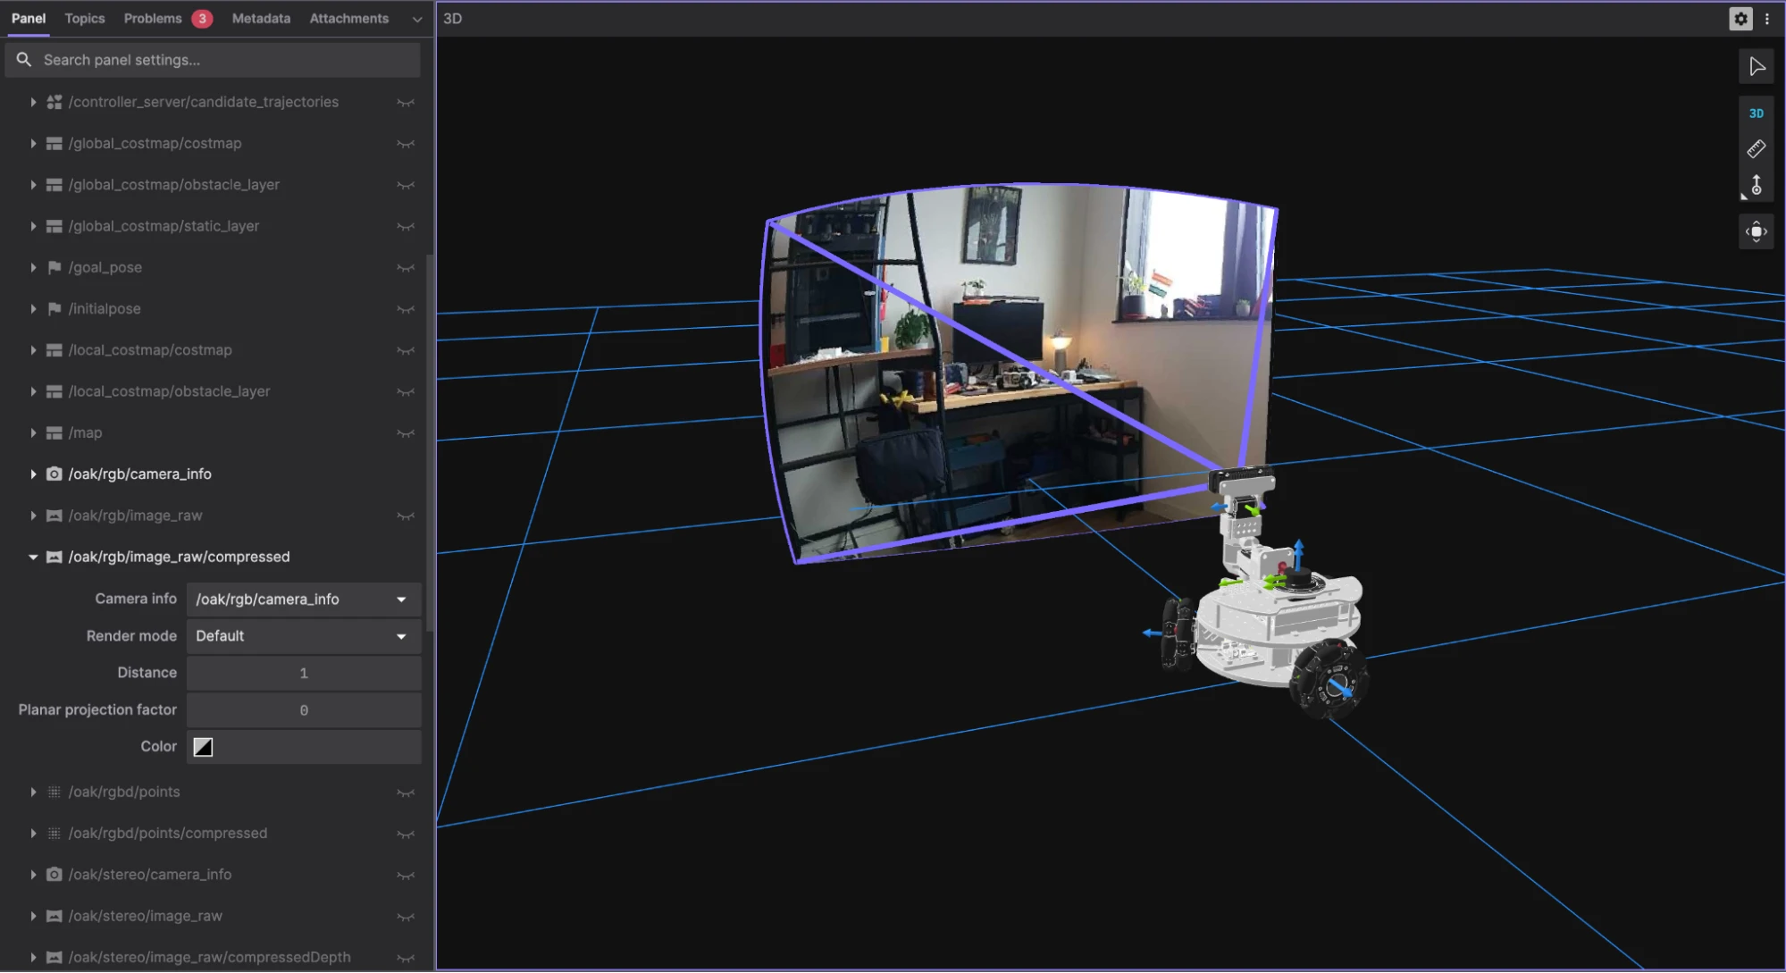Activate the measure ruler tool
The width and height of the screenshot is (1786, 973).
click(1757, 148)
